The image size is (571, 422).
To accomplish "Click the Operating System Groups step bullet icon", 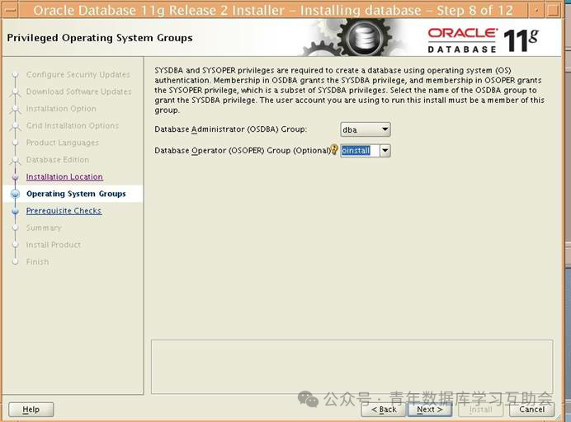I will [16, 194].
